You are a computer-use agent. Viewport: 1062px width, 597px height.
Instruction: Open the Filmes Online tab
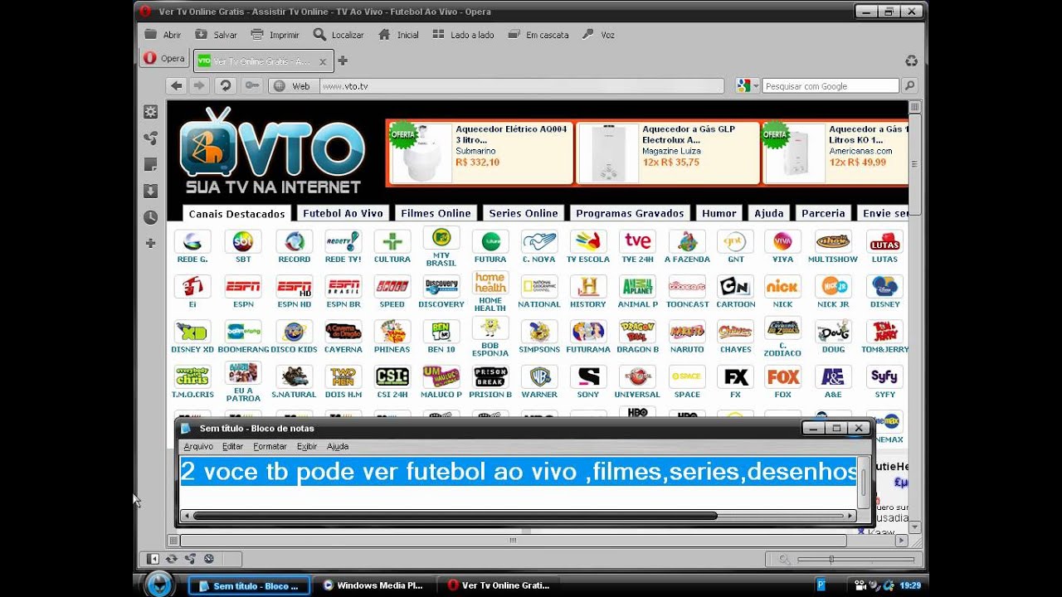coord(436,213)
